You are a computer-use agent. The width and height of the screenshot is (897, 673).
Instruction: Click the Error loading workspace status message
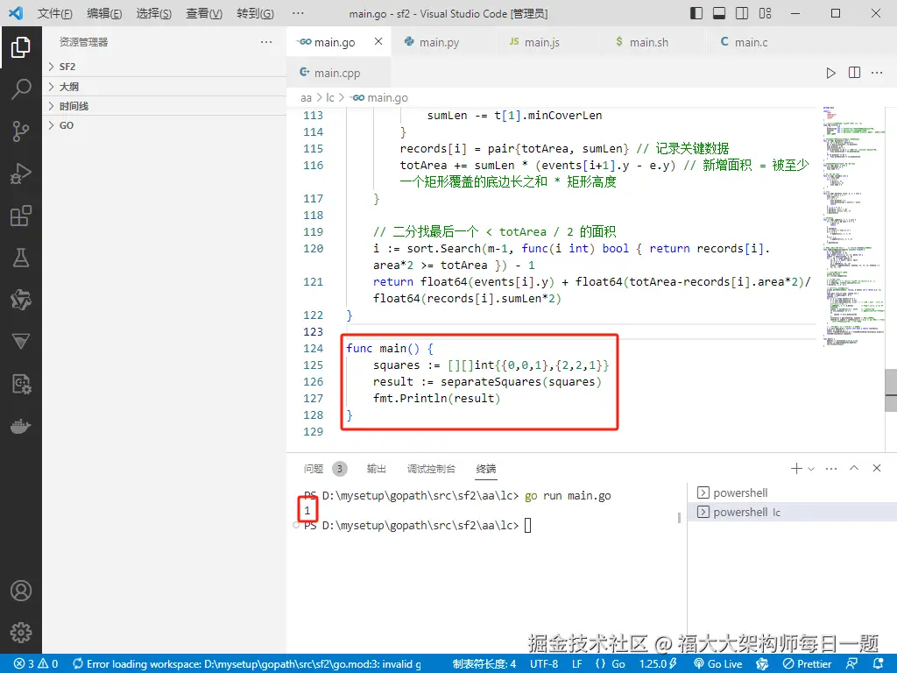[x=247, y=664]
